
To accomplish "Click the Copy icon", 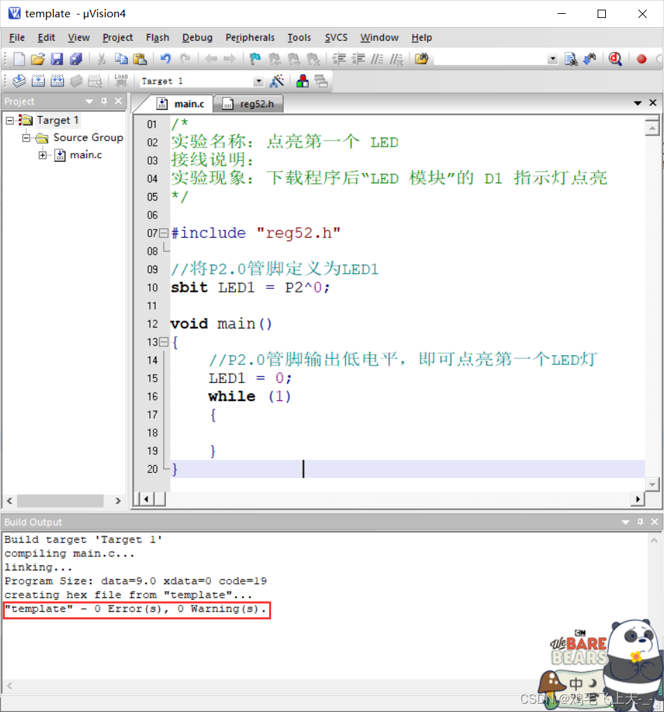I will [x=121, y=59].
